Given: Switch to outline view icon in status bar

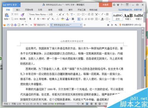Looking at the screenshot, I should 91,104.
